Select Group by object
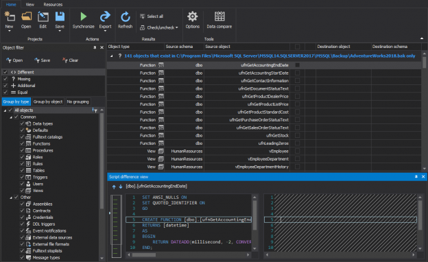The height and width of the screenshot is (262, 428). click(48, 102)
